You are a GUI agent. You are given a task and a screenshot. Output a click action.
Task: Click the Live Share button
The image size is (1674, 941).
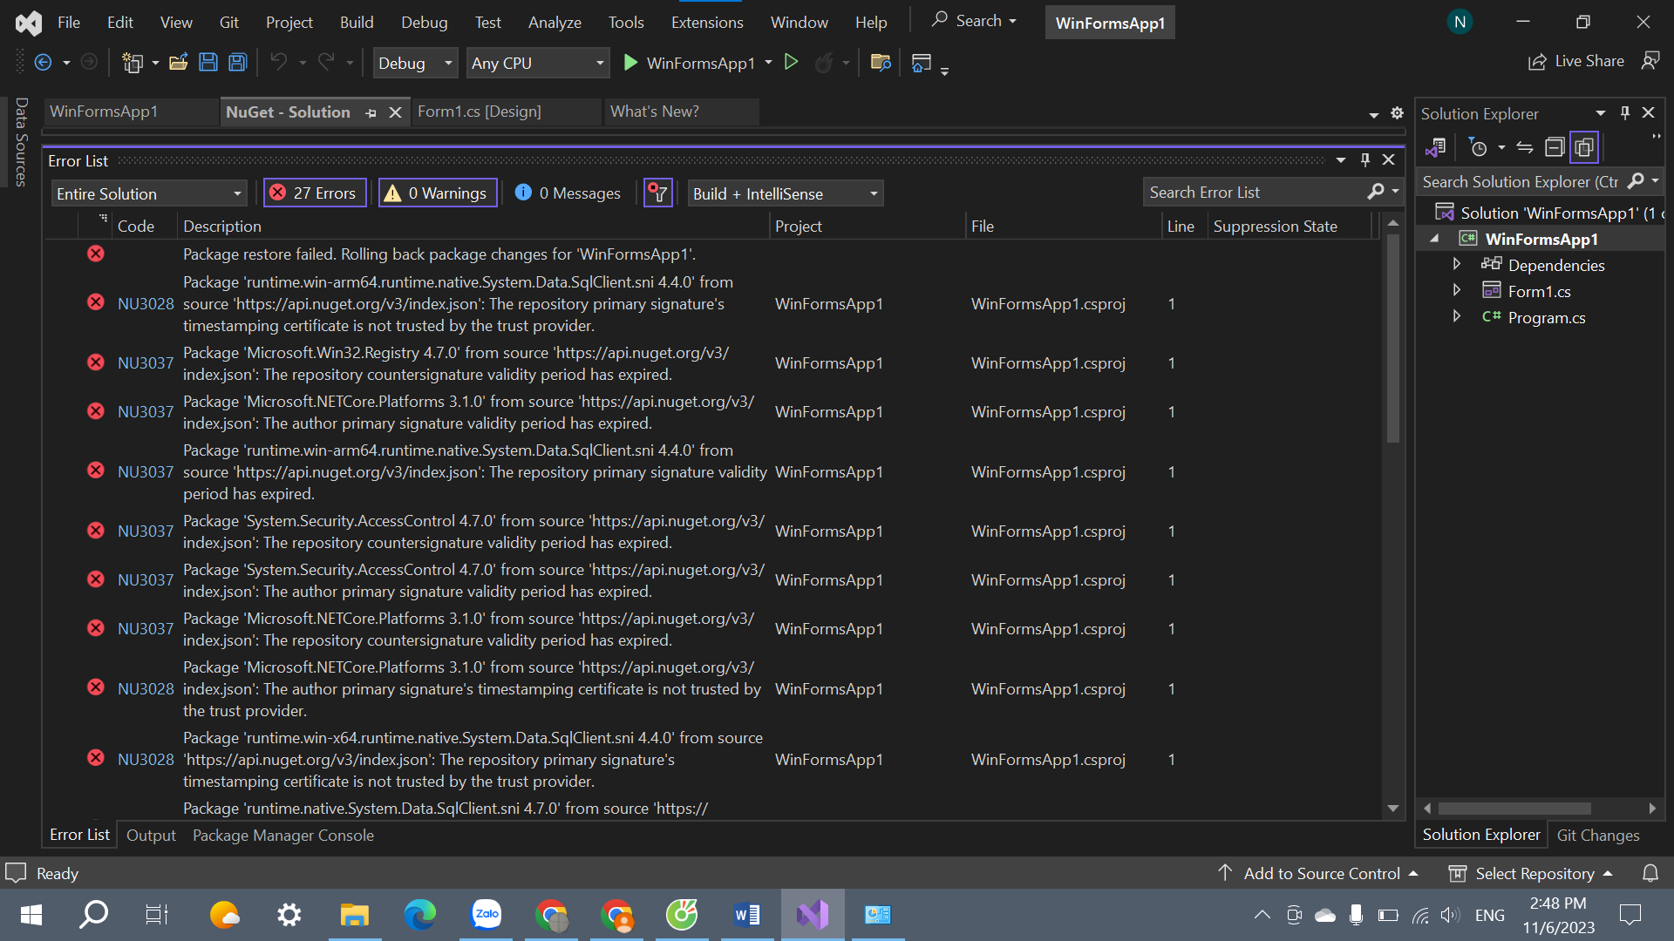pos(1576,61)
